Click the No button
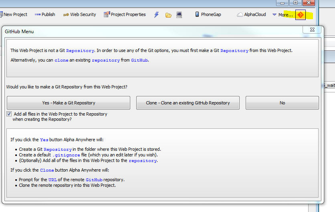Screen dimensions: 335x212 (x=282, y=103)
